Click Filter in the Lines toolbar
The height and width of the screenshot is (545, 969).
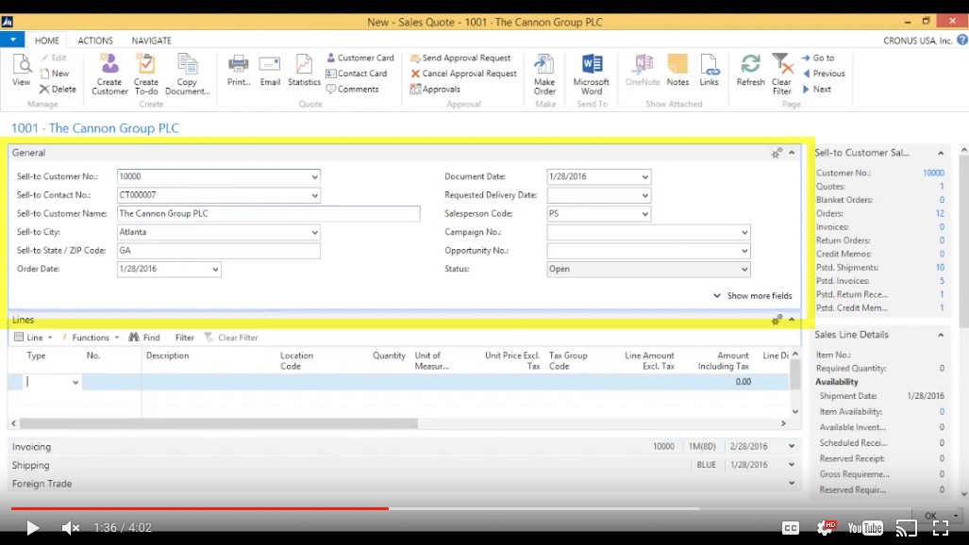184,338
